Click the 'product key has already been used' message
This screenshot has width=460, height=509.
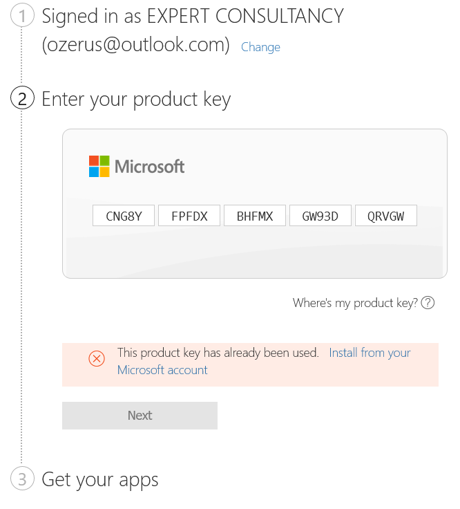218,353
